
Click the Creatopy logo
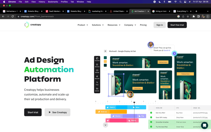tap(32, 25)
